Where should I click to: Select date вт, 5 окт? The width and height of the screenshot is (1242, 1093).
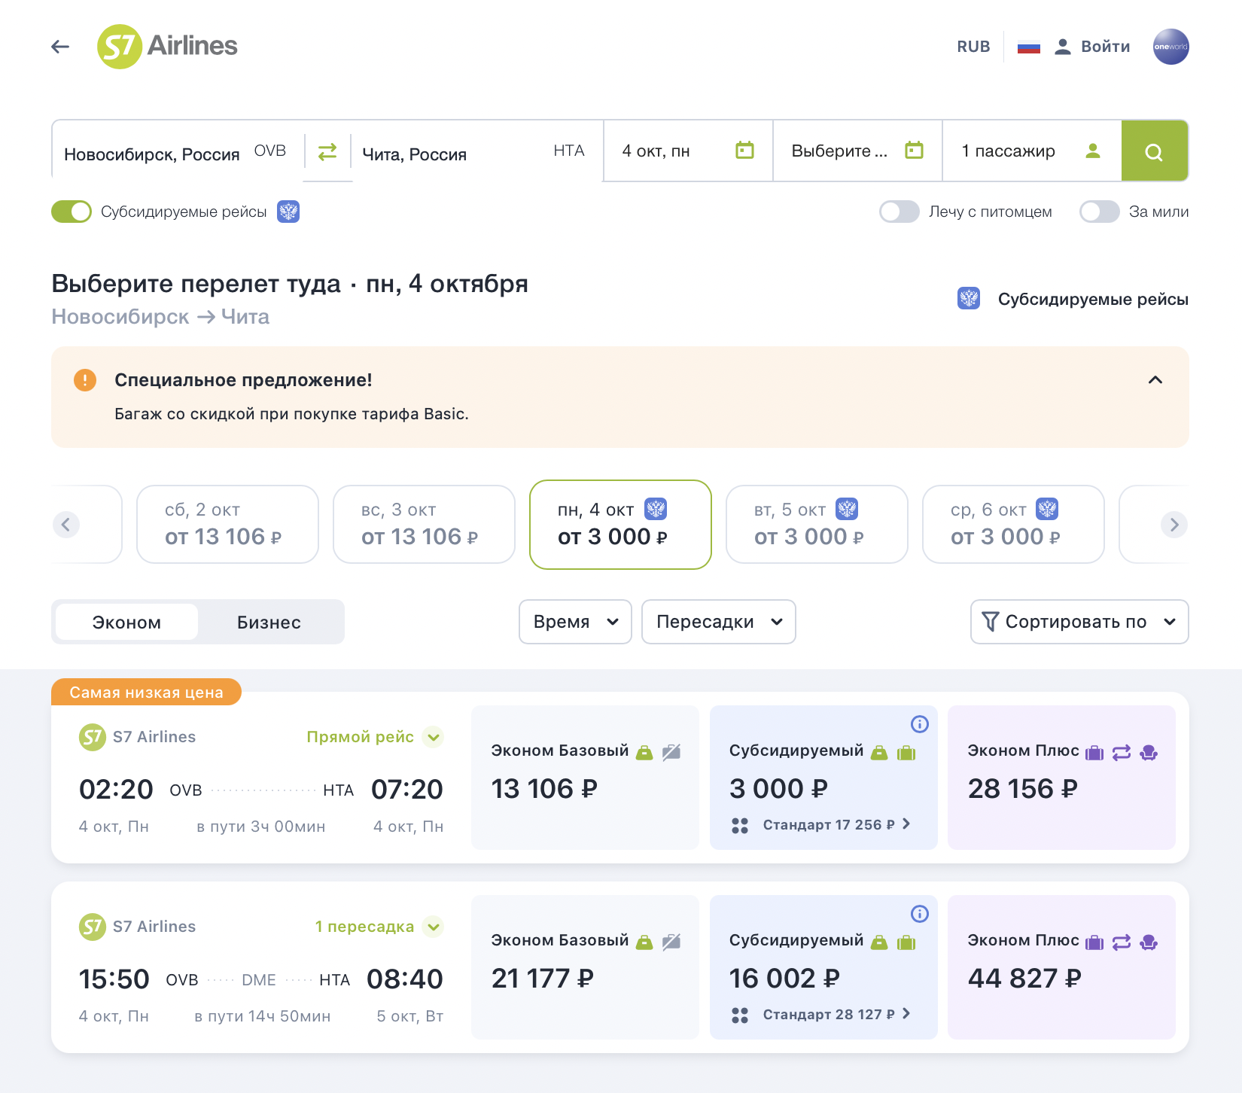[817, 524]
